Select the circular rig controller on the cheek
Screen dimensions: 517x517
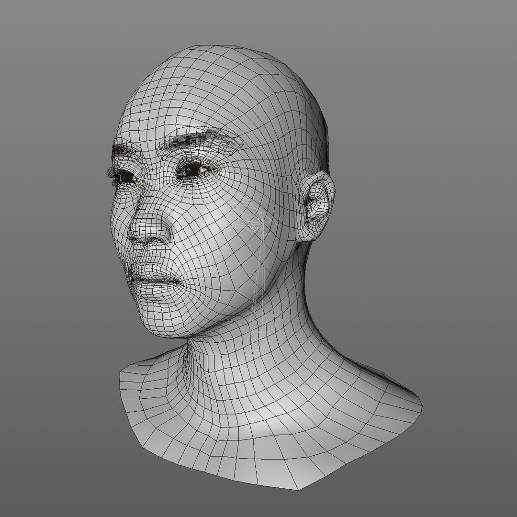(x=263, y=223)
